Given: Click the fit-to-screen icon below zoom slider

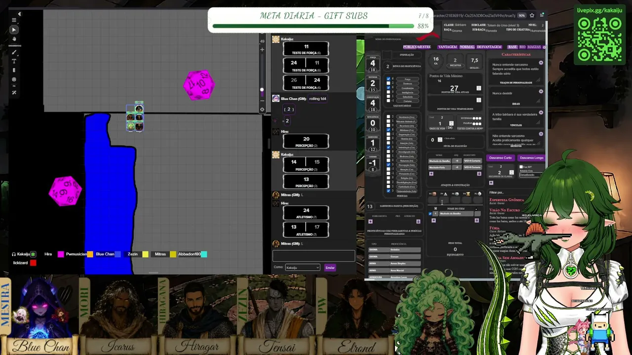Looking at the screenshot, I should (x=262, y=109).
